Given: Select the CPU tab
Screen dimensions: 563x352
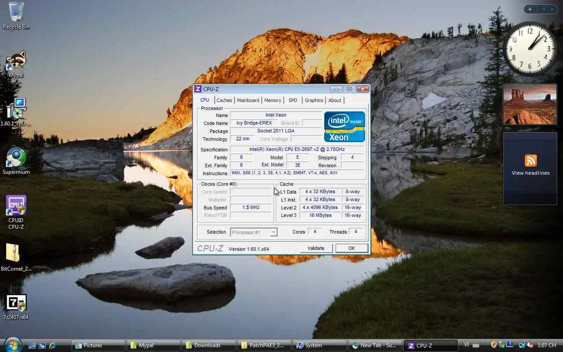Looking at the screenshot, I should pyautogui.click(x=205, y=100).
